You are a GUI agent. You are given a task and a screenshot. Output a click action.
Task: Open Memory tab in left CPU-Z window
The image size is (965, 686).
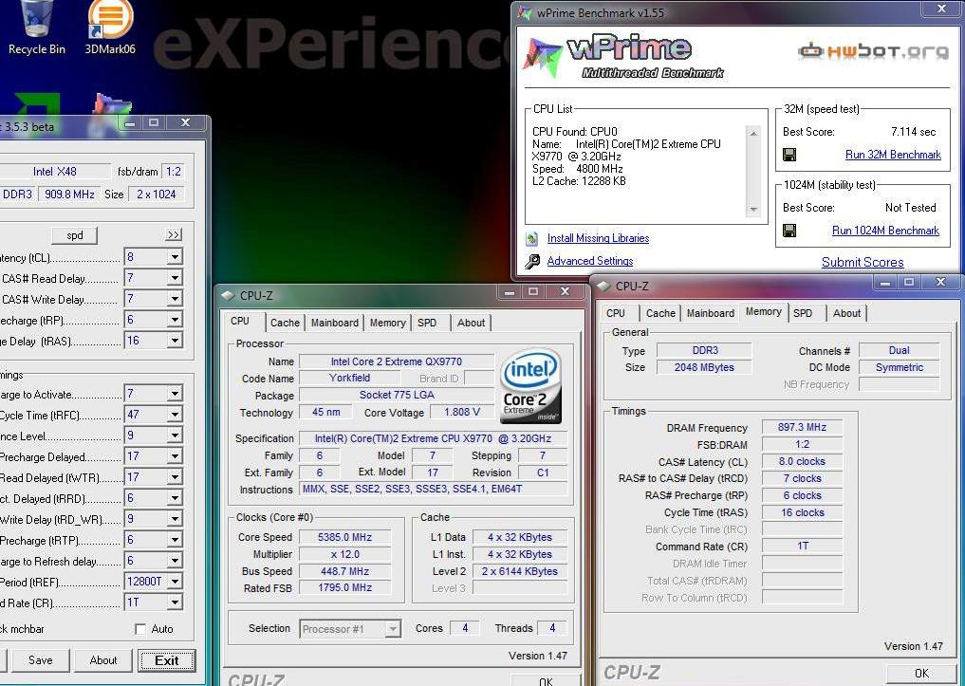(387, 323)
